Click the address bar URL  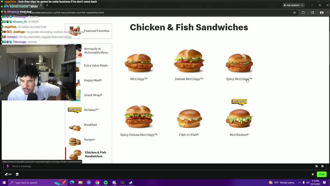(x=66, y=13)
